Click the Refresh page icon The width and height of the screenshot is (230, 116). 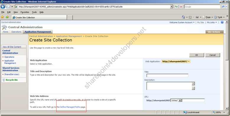tap(176, 7)
